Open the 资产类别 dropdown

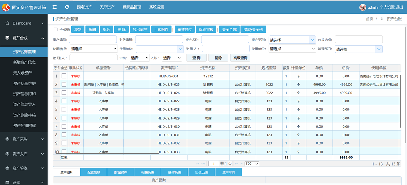[292, 40]
